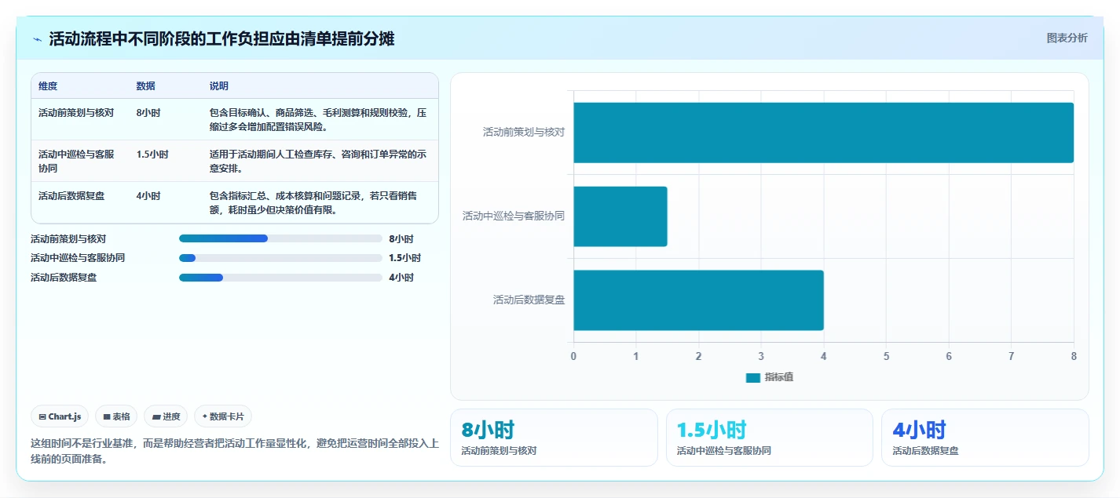Click table cell 活动中巡检与客服协同

[76, 161]
